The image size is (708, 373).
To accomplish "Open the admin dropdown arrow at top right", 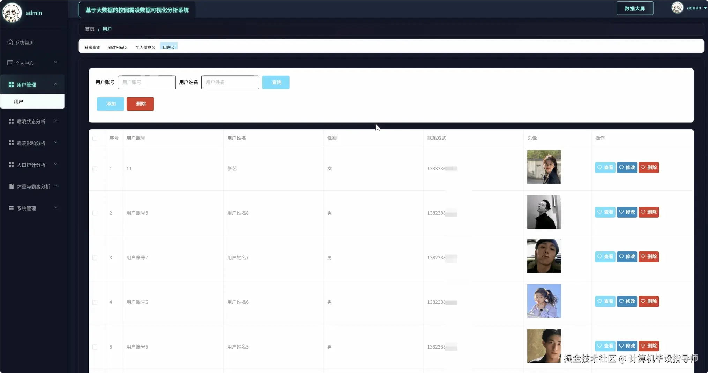I will point(705,8).
